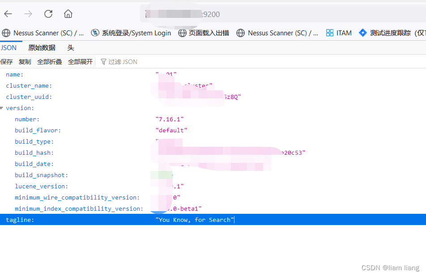Select the build_hash key

[x=34, y=153]
